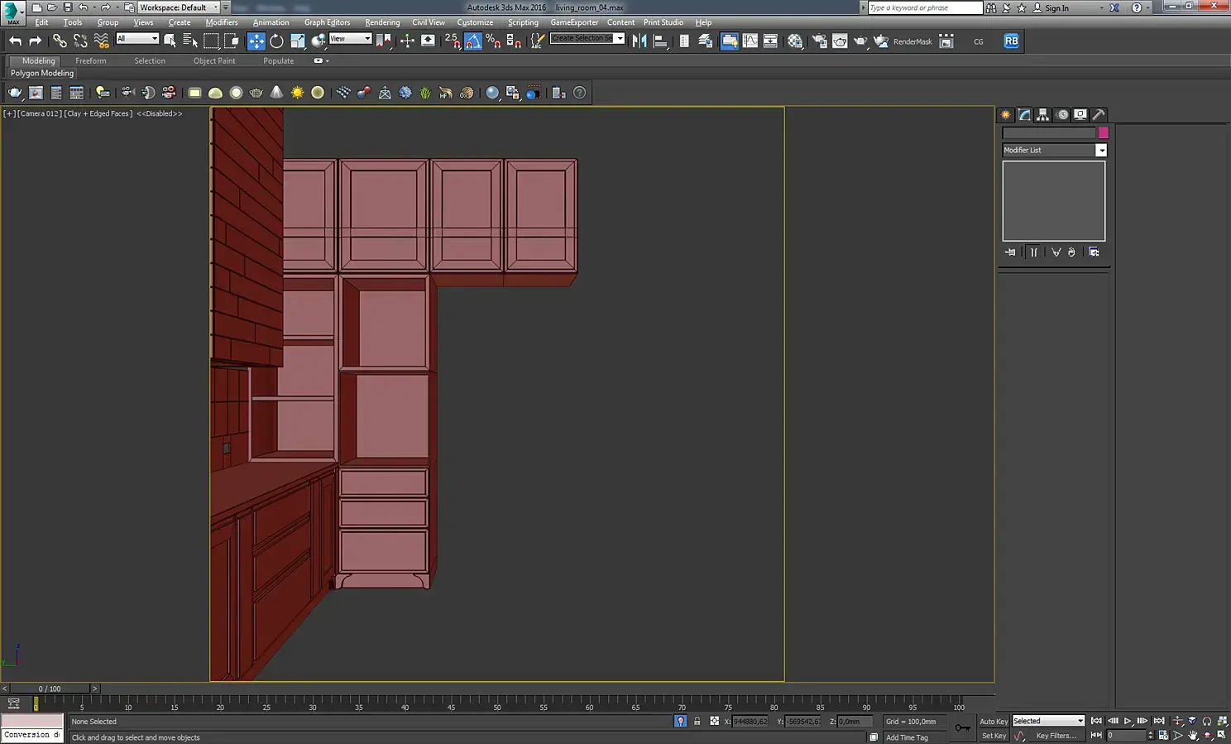Screen dimensions: 1231x744
Task: Toggle Auto Key animation mode
Action: coord(993,722)
